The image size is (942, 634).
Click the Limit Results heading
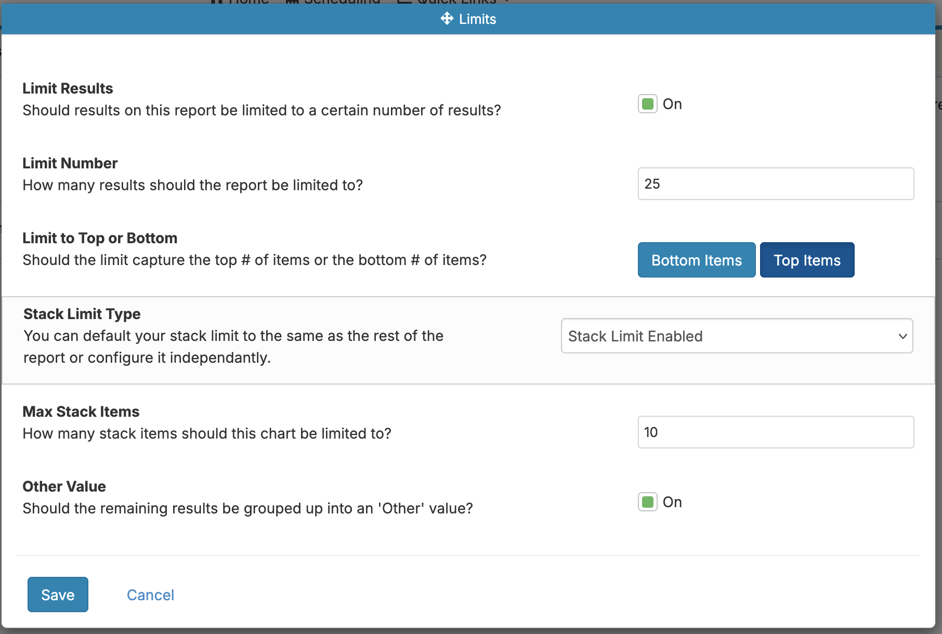tap(68, 88)
